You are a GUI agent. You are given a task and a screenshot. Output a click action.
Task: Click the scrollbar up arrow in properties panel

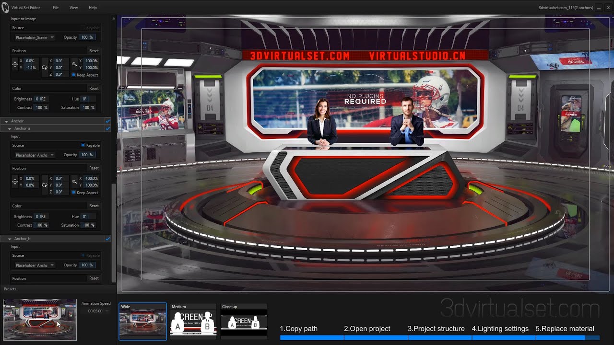click(114, 19)
